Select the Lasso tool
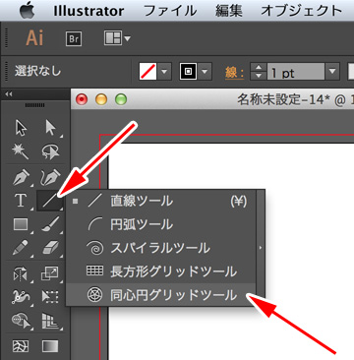This screenshot has height=360, width=354. 50,150
